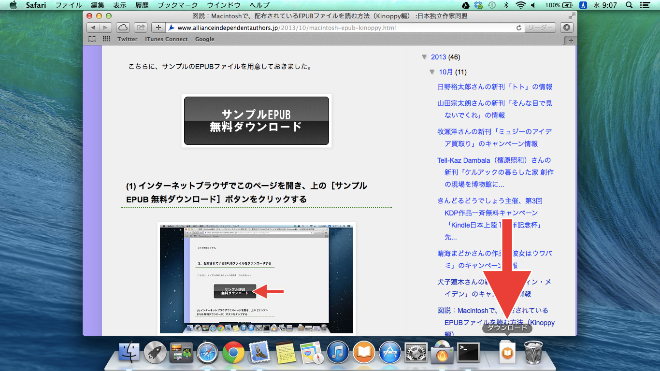Screen dimensions: 660x371
Task: Open 牧瀬洋さんの新刊 campaign link
Action: 494,138
